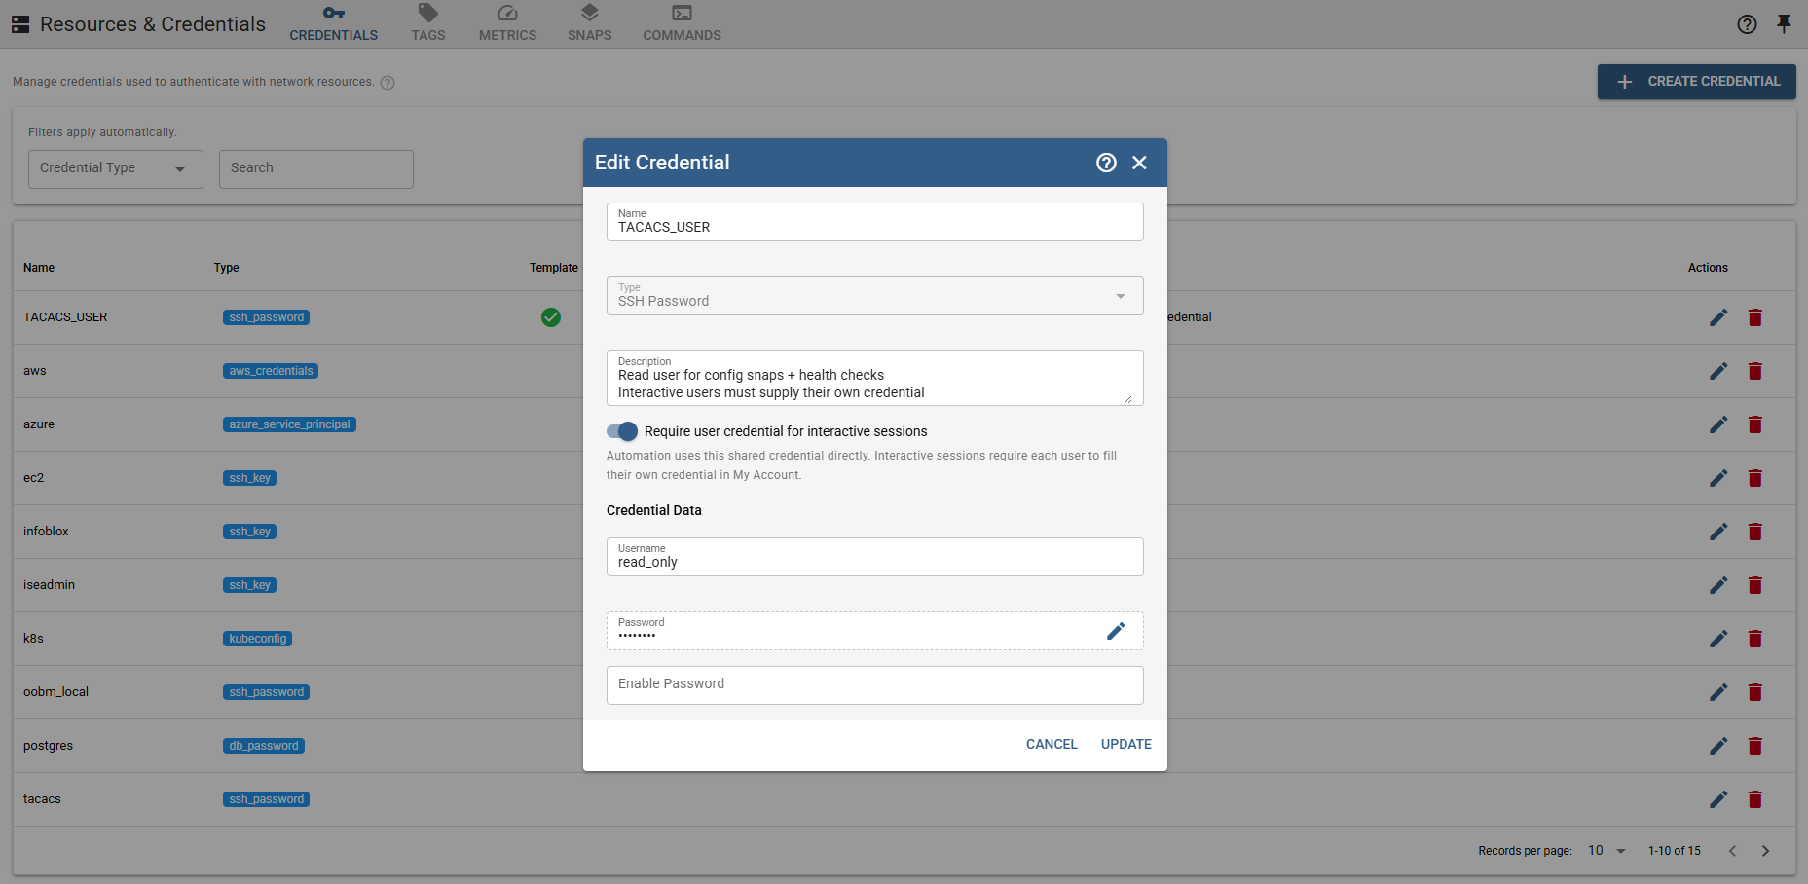Open page help in top right corner
Image resolution: width=1808 pixels, height=884 pixels.
point(1747,24)
